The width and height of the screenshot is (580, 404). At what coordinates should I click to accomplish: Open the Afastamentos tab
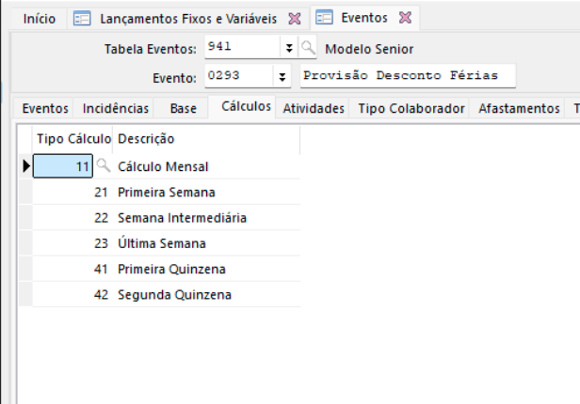[x=519, y=109]
